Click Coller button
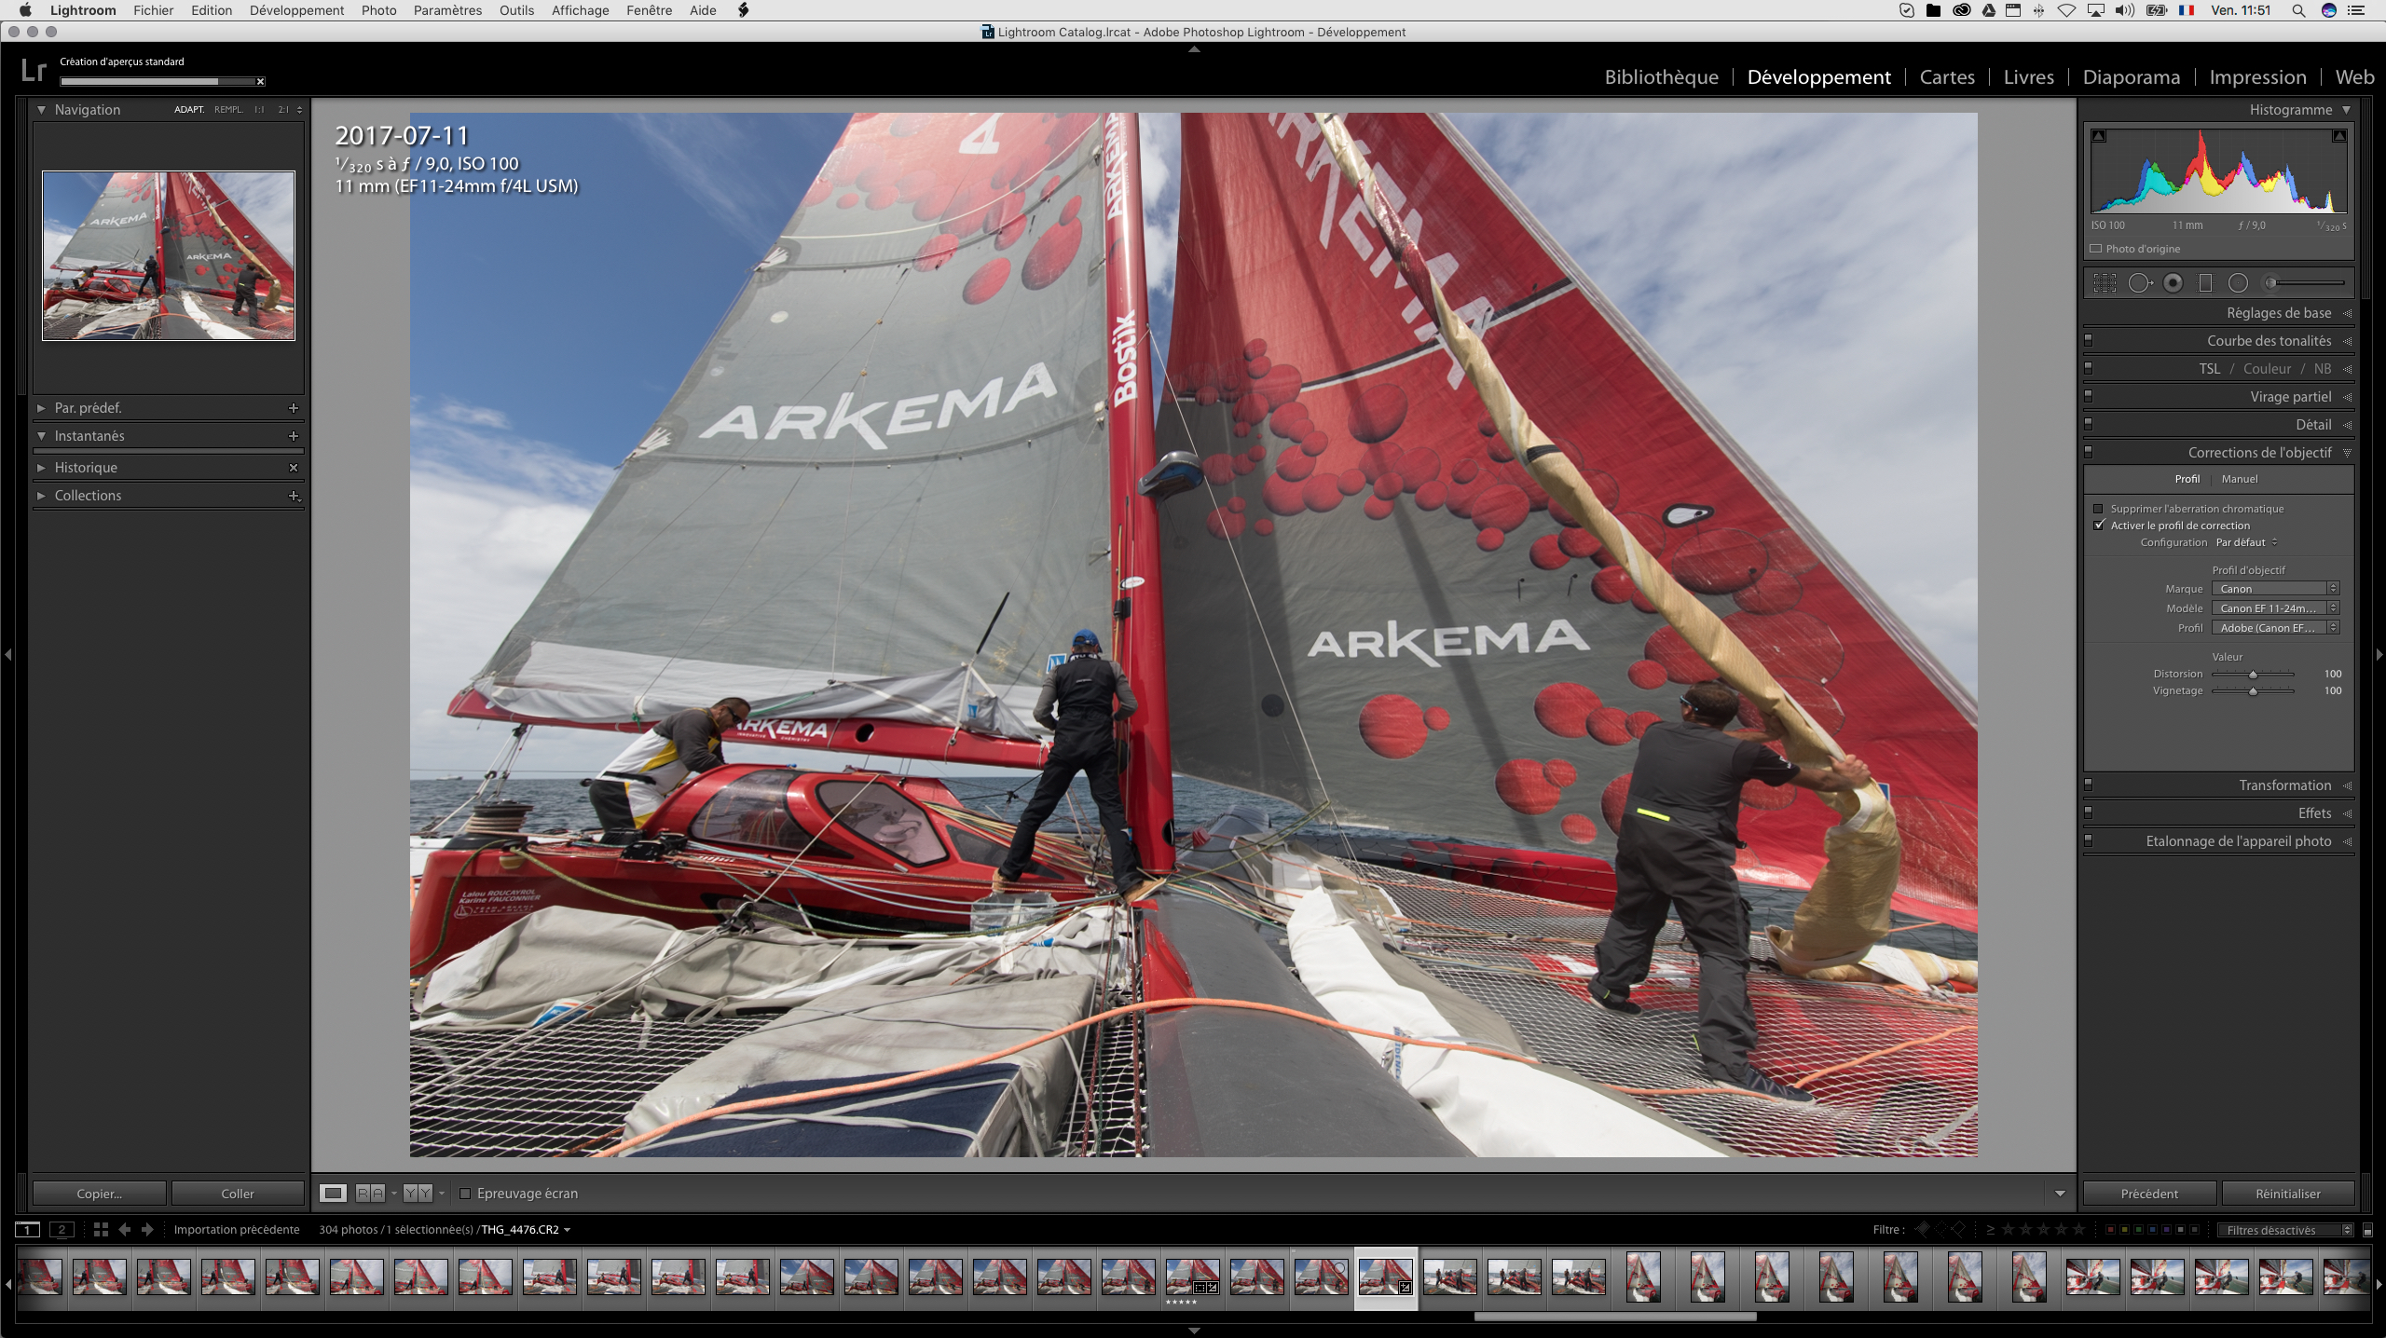The height and width of the screenshot is (1338, 2386). 238,1194
